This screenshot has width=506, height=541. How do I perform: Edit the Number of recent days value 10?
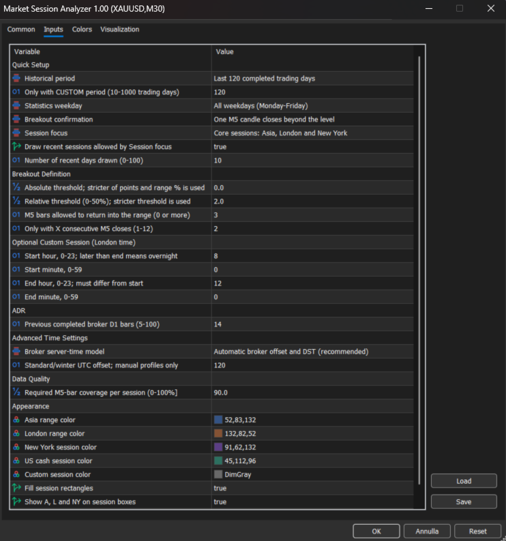pyautogui.click(x=312, y=161)
